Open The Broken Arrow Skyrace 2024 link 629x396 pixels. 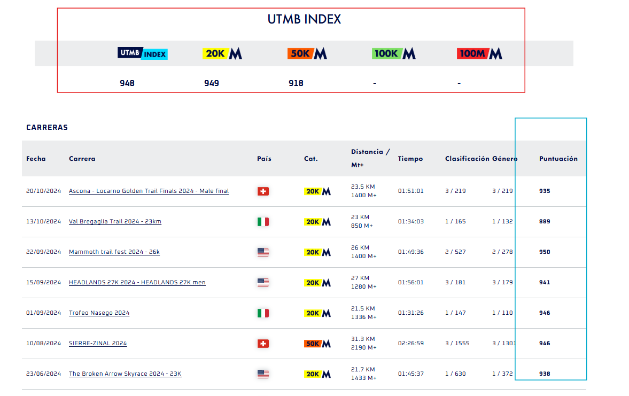coord(124,374)
